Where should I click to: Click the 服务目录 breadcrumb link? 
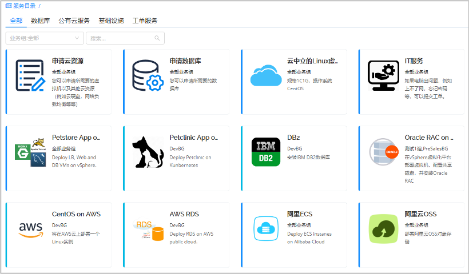click(24, 6)
